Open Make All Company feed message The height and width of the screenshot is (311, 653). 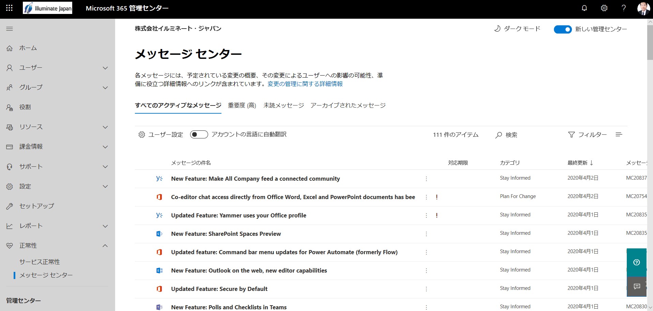click(x=255, y=179)
